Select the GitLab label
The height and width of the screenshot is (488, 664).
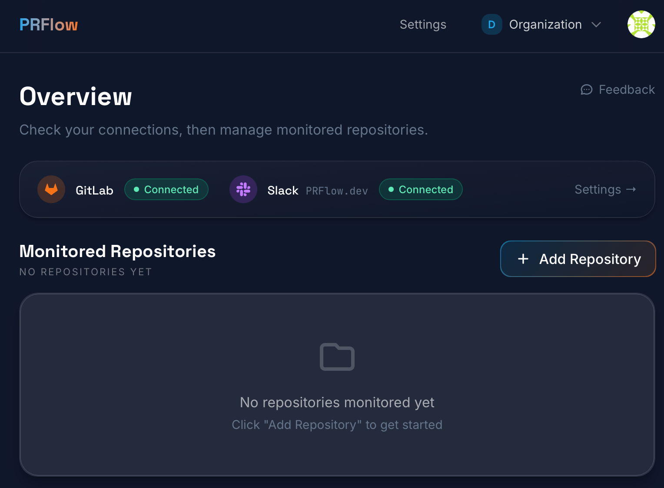(94, 190)
